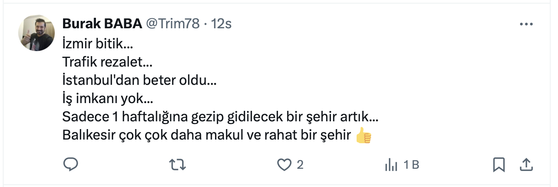Click the line starting "Sadece 1 haftalığına"
The width and height of the screenshot is (558, 187).
click(220, 118)
